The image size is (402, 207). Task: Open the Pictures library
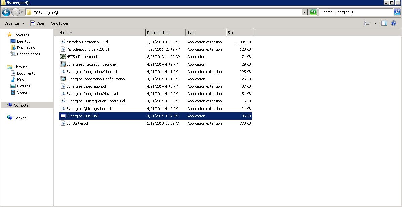pos(24,86)
